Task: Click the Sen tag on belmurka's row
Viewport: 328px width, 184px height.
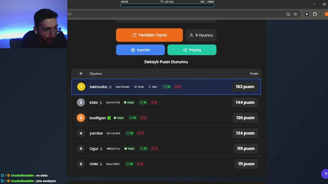Action: [x=153, y=87]
